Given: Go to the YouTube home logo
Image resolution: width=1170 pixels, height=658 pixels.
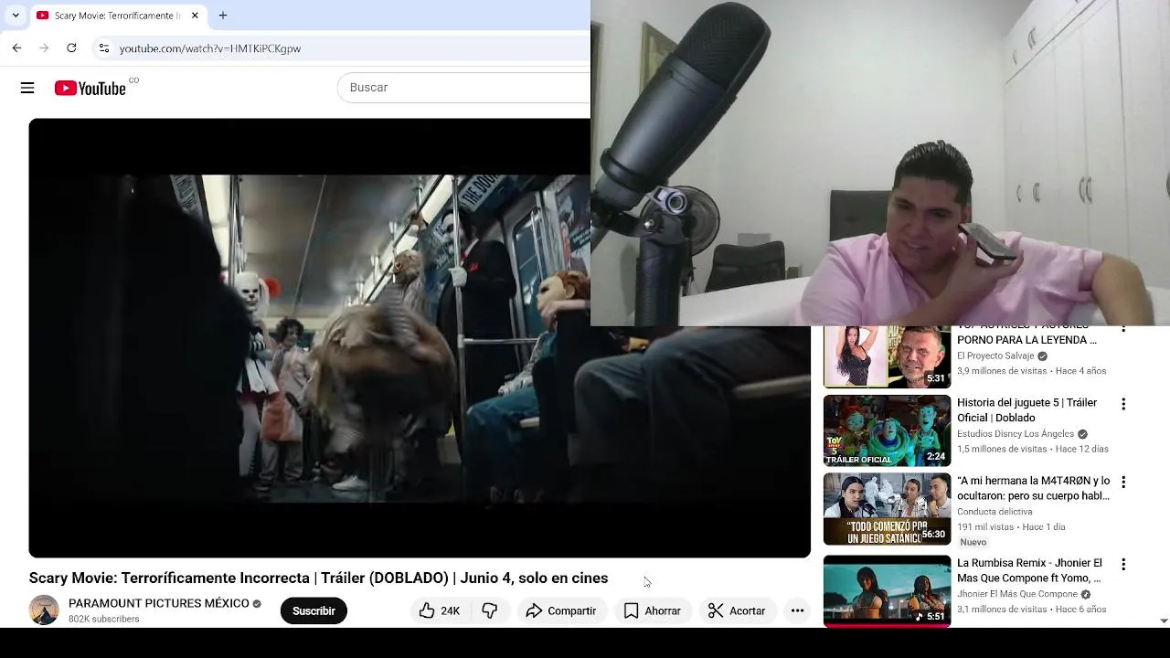Looking at the screenshot, I should [x=90, y=88].
